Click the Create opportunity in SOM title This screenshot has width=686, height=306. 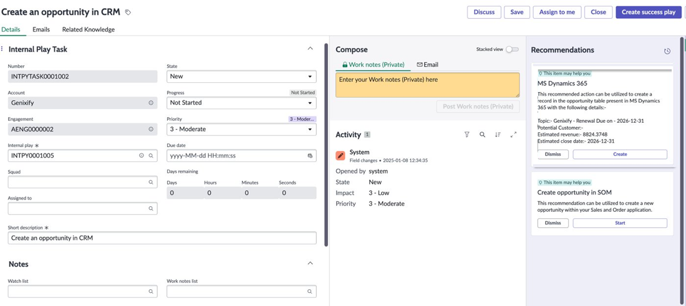point(574,193)
